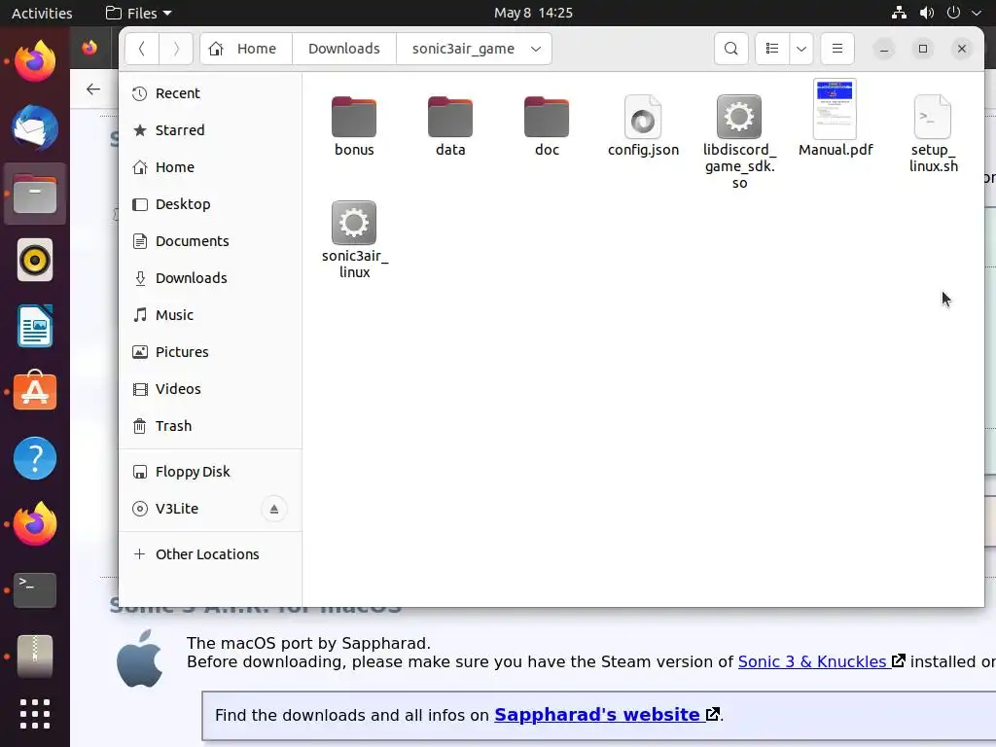The width and height of the screenshot is (996, 747).
Task: Open the search button in Files
Action: click(x=731, y=49)
